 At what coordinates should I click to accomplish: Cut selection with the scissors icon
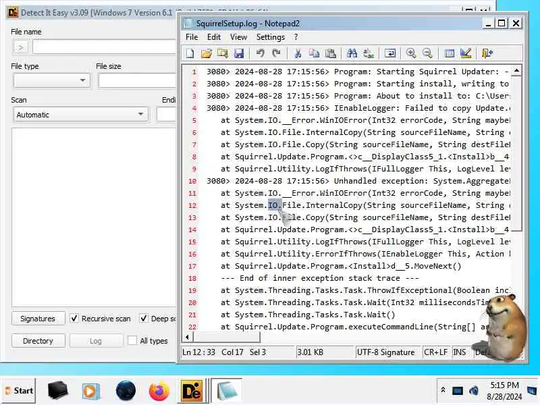point(298,53)
